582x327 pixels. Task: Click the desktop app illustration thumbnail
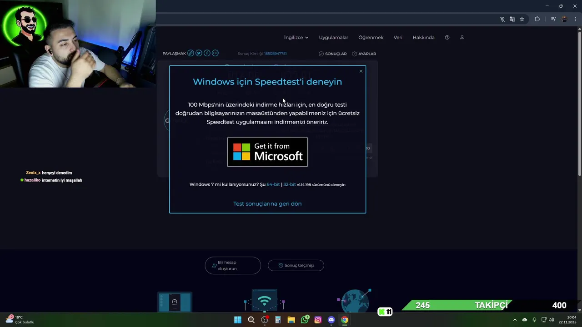click(175, 302)
